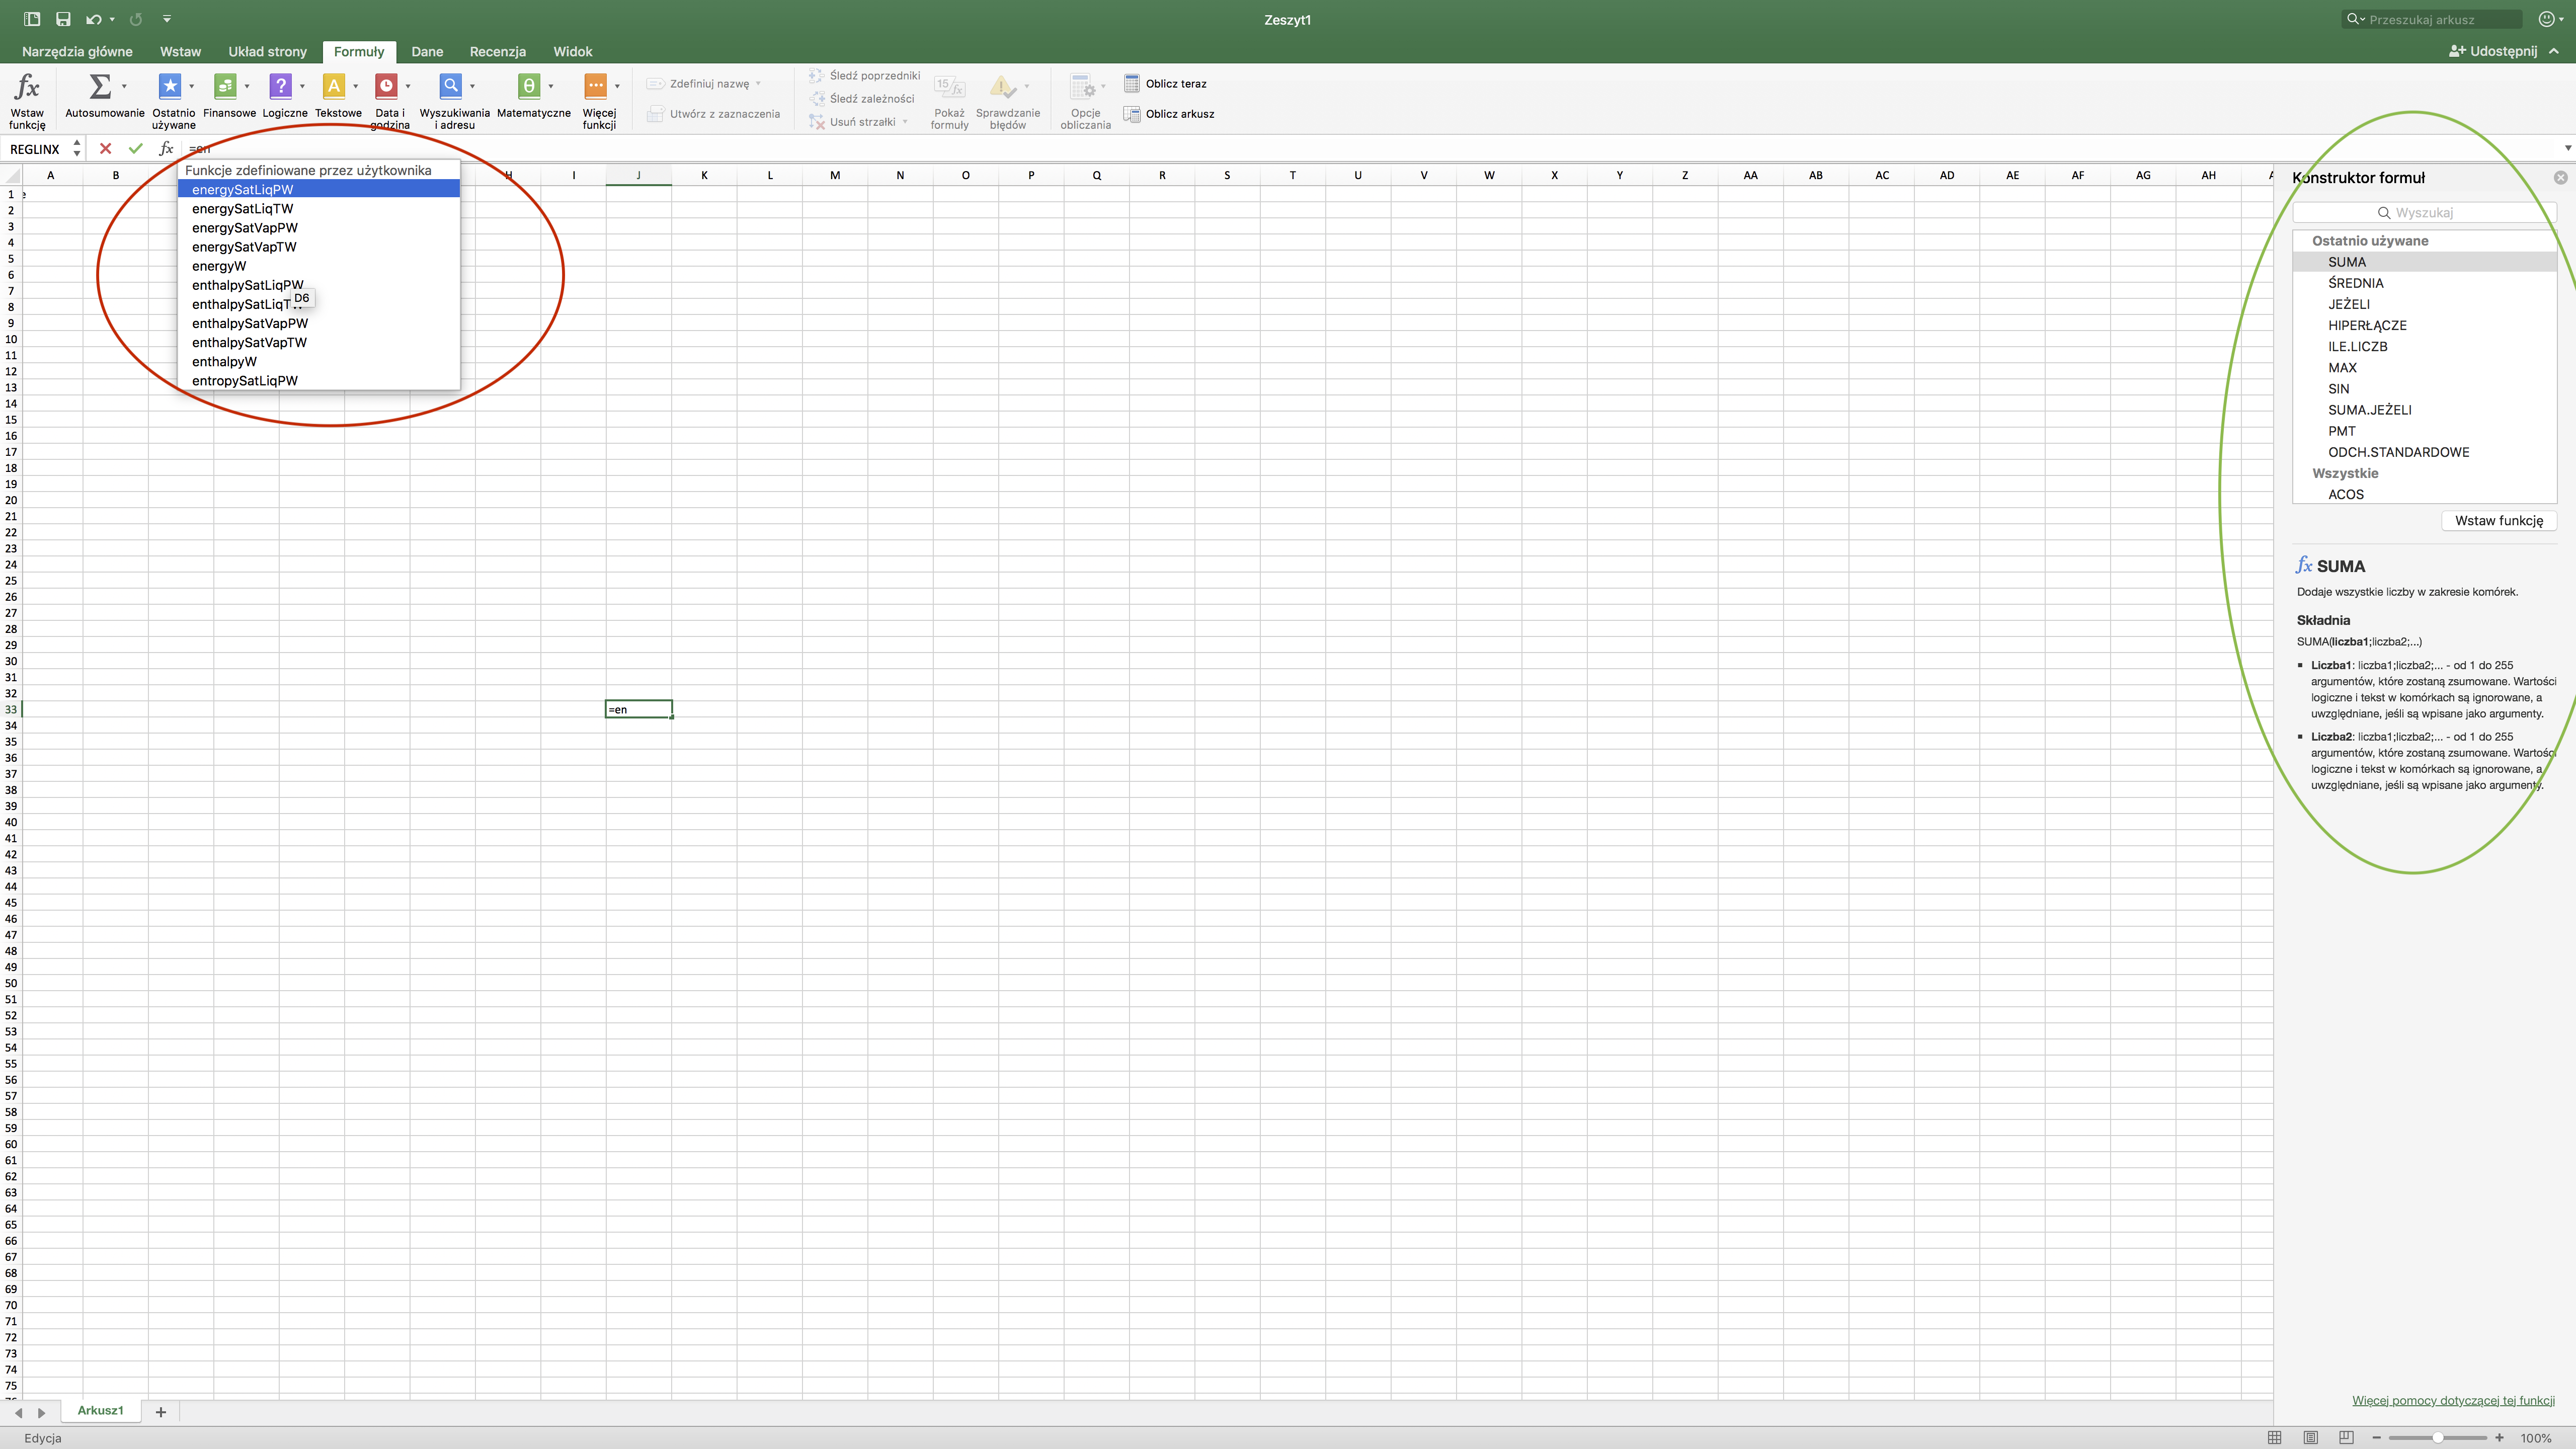2576x1449 pixels.
Task: Expand the Name Box dropdown stepper
Action: point(77,149)
